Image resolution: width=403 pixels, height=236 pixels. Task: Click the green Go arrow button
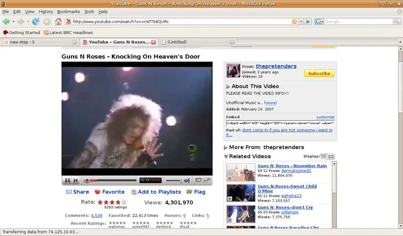point(308,22)
